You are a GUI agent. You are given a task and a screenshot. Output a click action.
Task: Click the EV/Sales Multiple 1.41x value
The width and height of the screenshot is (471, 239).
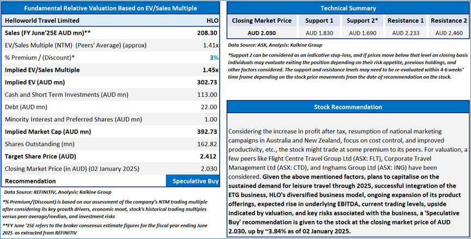click(x=210, y=46)
